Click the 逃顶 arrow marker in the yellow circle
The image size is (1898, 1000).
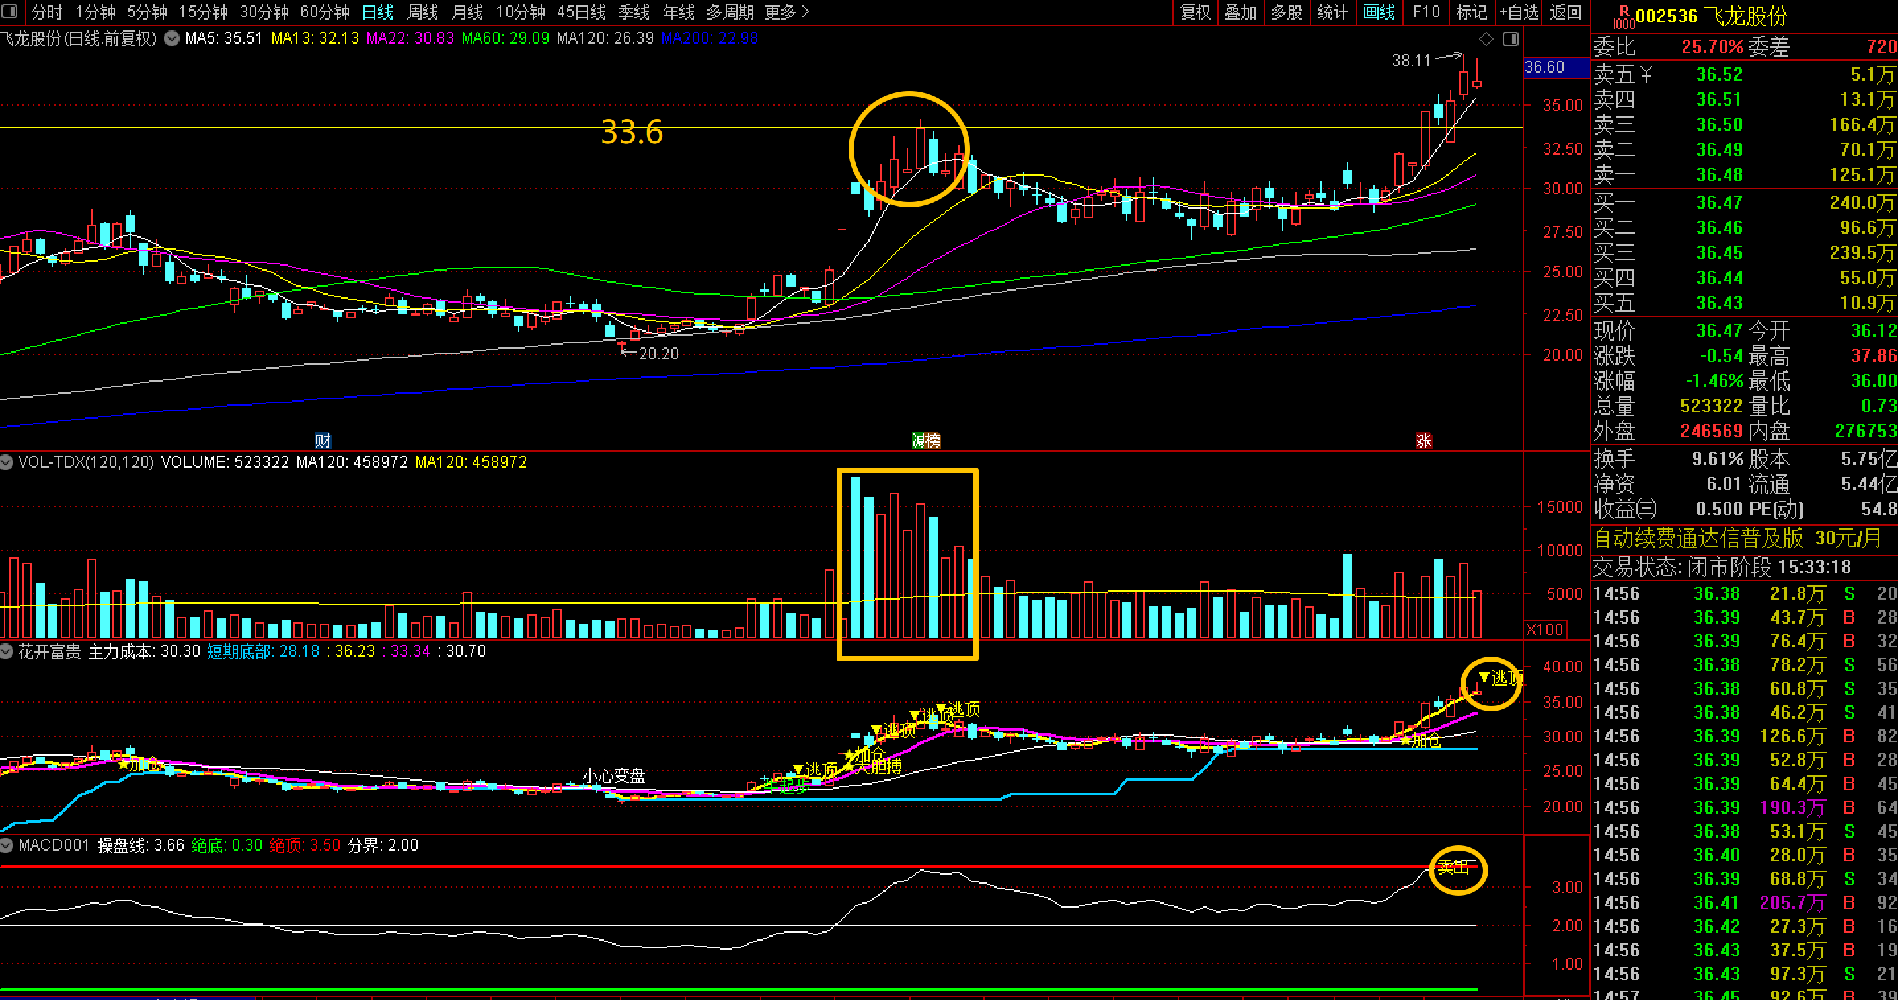point(1484,677)
